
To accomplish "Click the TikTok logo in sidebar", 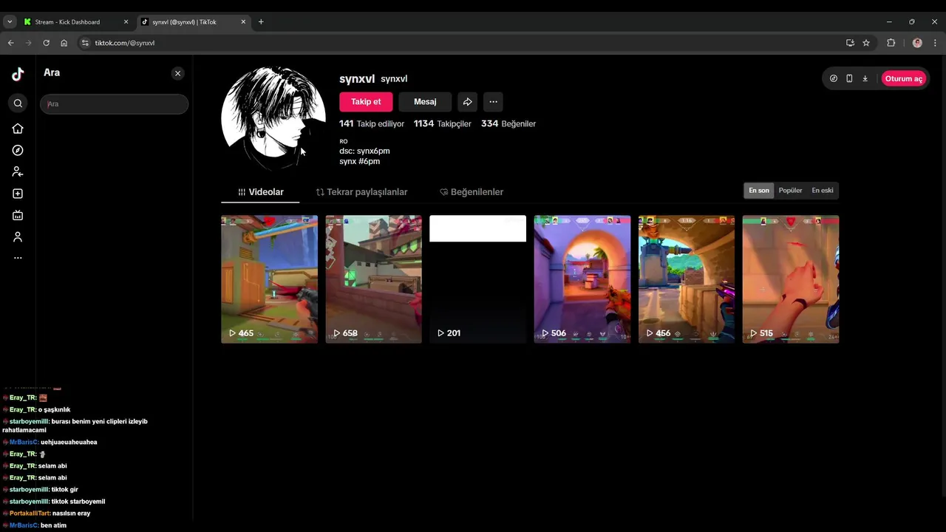I will [x=18, y=74].
